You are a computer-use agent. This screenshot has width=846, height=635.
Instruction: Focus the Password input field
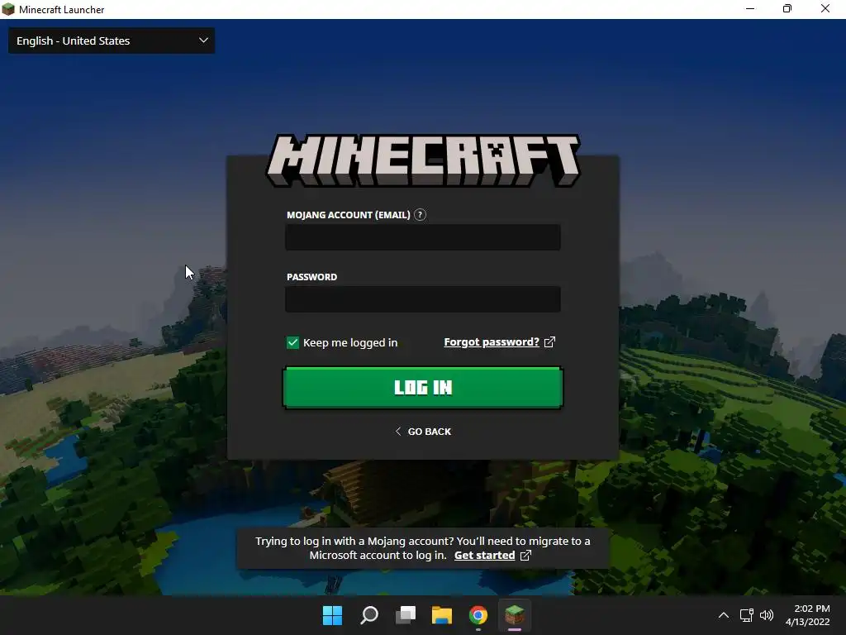coord(423,299)
